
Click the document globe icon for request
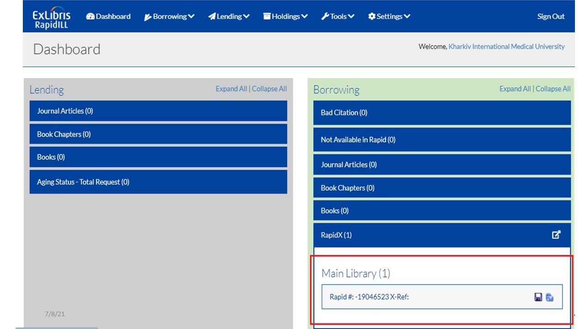tap(550, 297)
